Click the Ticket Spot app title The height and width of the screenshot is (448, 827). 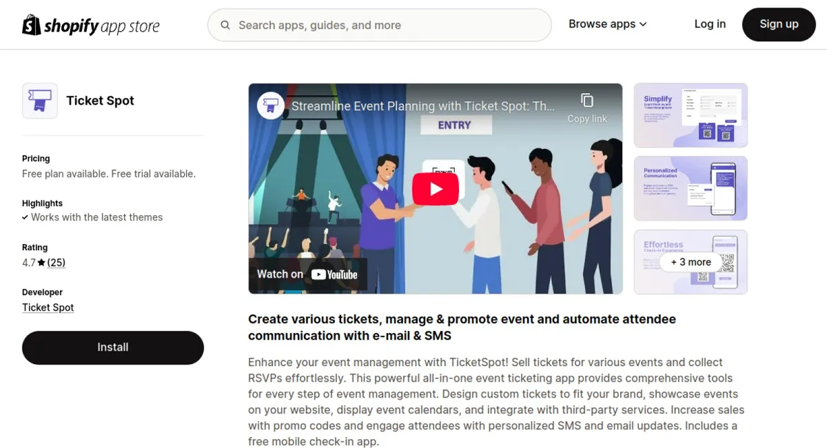point(100,101)
